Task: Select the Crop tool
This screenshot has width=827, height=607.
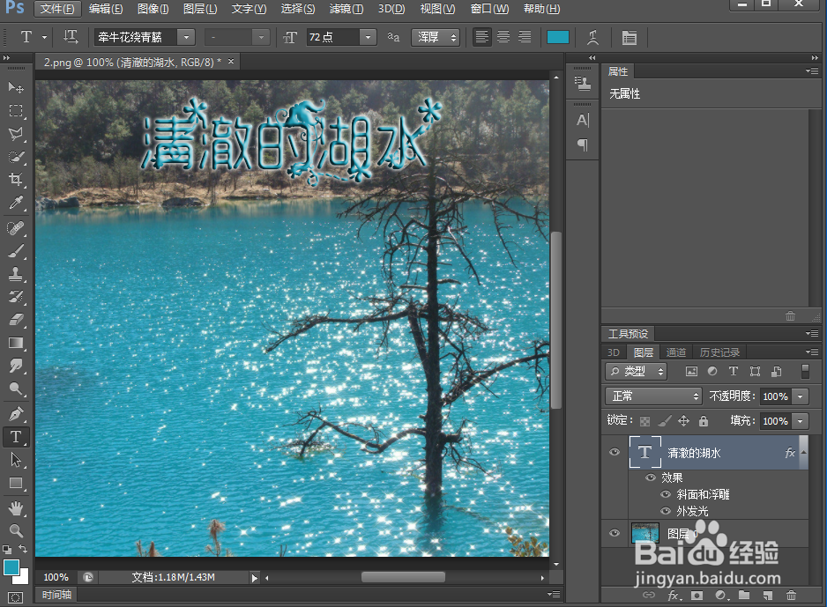Action: point(15,180)
